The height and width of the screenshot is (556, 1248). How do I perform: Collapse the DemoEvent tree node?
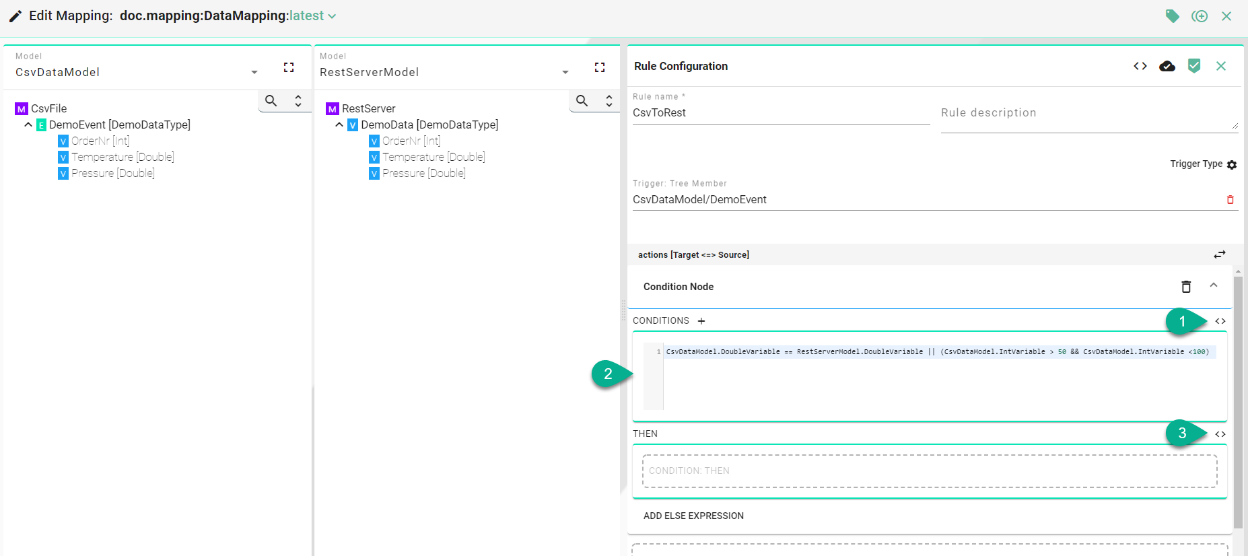[x=28, y=125]
